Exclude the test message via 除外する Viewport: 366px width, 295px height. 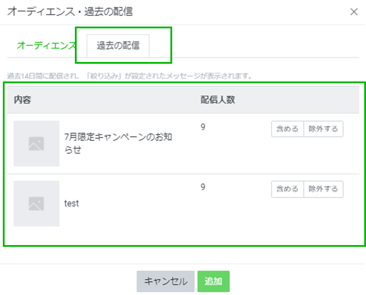pos(323,189)
